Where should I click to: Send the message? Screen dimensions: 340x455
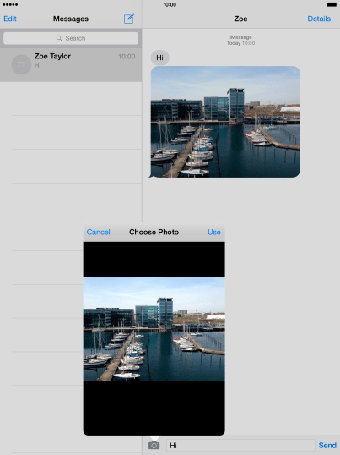327,445
